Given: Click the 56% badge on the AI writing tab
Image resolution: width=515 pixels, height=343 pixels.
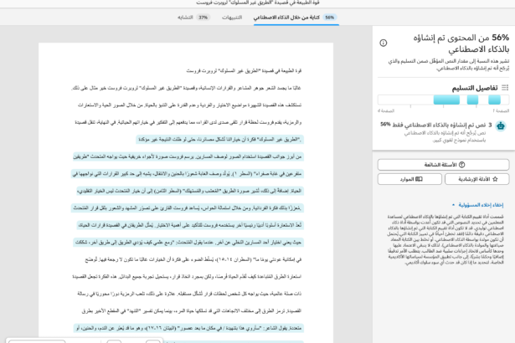Looking at the screenshot, I should click(x=330, y=18).
